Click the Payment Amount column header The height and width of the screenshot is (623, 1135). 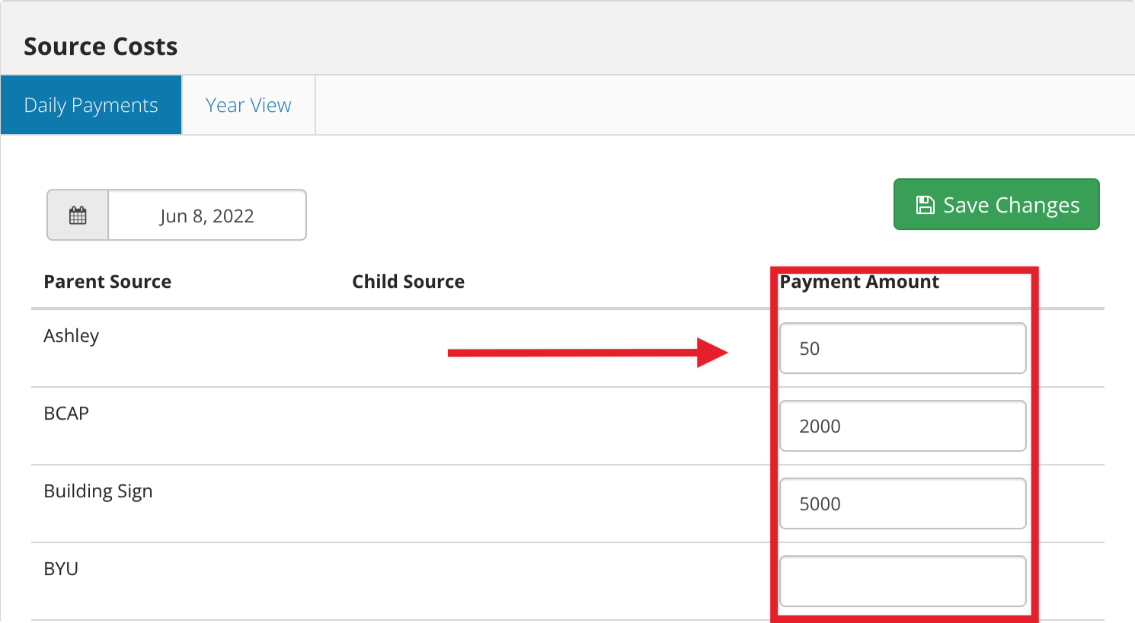coord(859,282)
